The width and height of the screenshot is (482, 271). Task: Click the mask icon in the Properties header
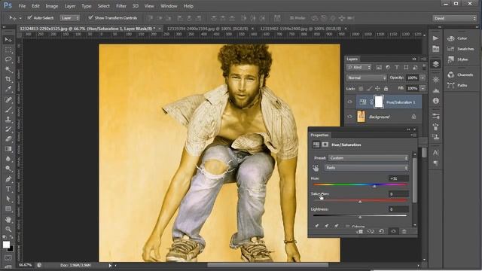[x=325, y=145]
